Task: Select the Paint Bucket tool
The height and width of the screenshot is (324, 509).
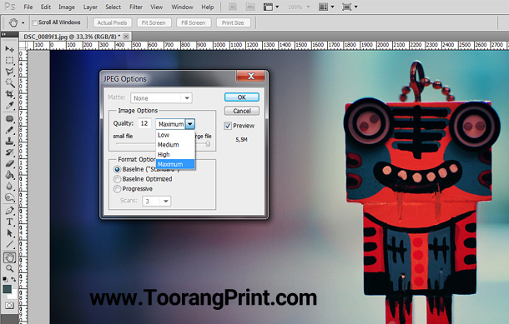Action: click(9, 175)
